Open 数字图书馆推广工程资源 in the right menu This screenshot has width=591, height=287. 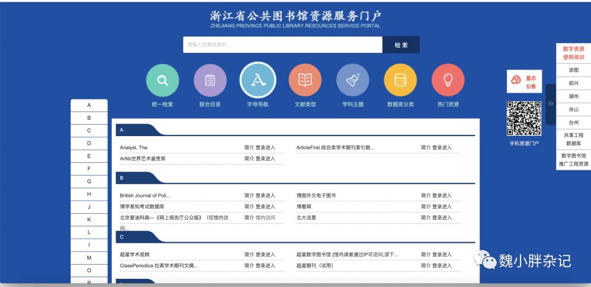tap(573, 160)
